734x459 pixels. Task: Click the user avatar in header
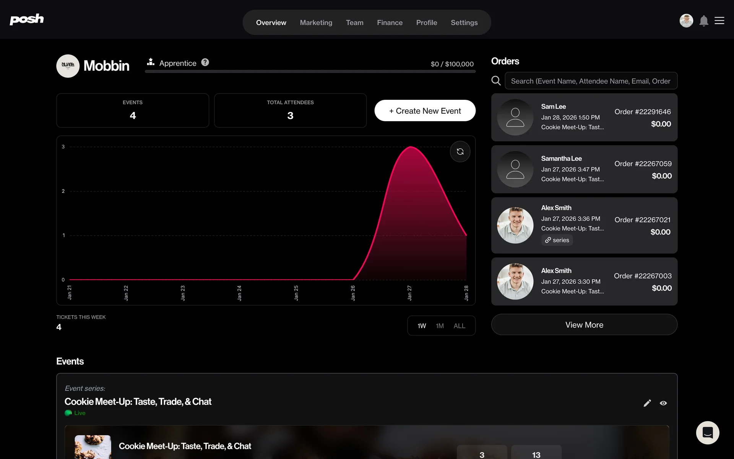(686, 21)
